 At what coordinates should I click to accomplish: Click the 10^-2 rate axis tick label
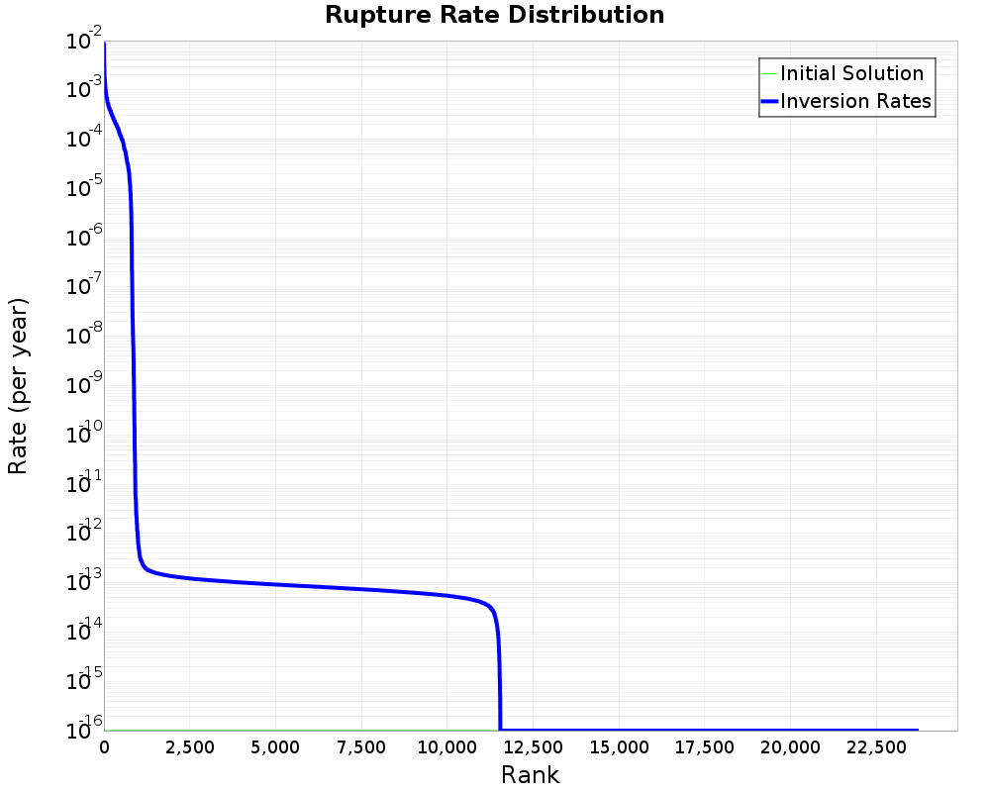click(x=83, y=40)
